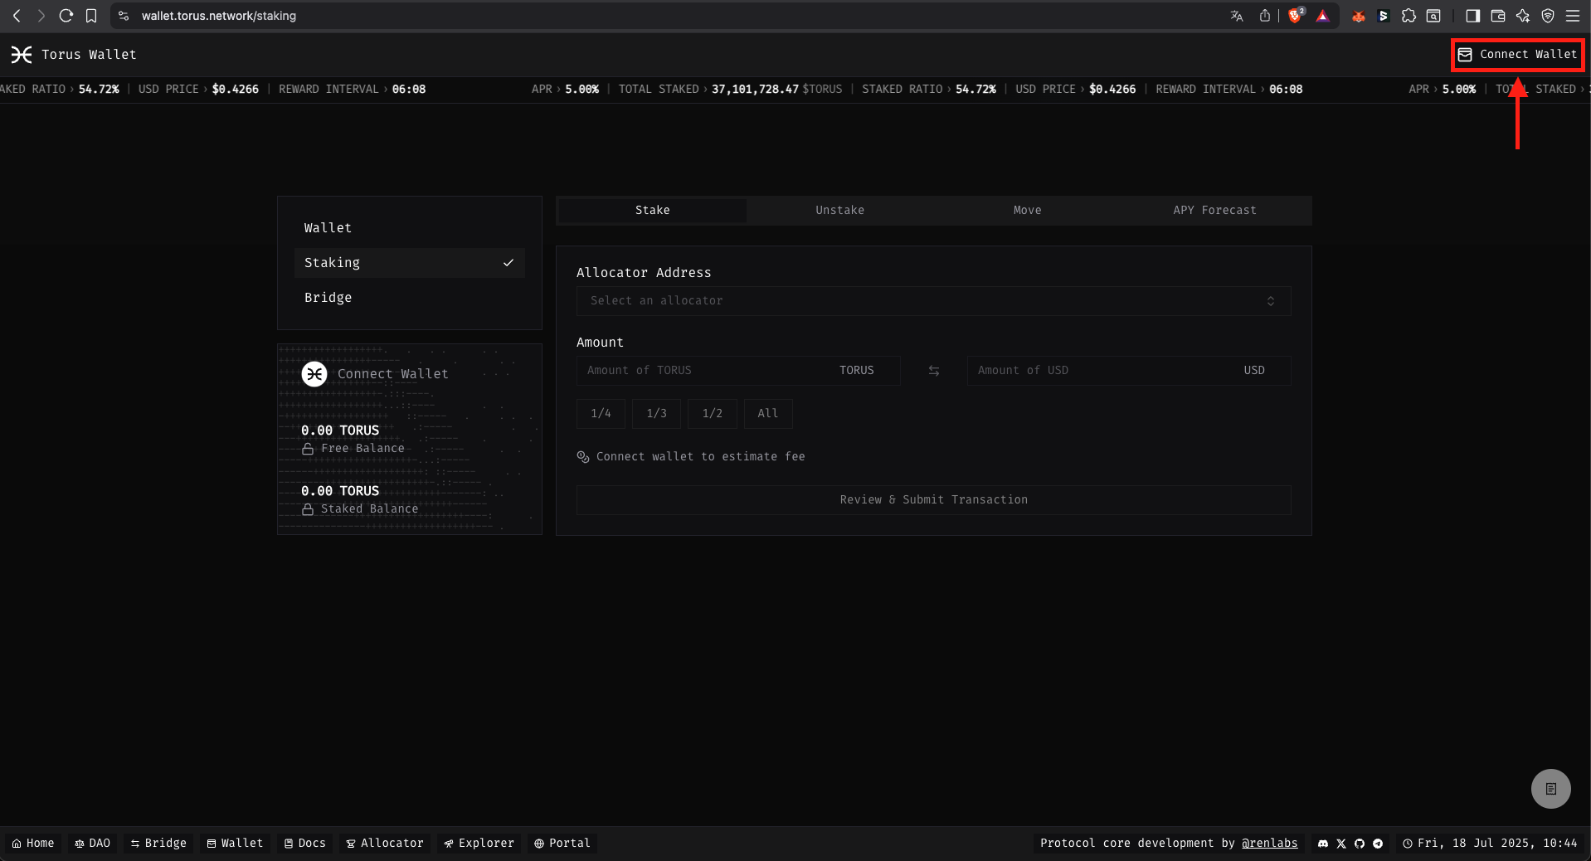The height and width of the screenshot is (861, 1591).
Task: Click the swap arrows between TORUS and USD
Action: (932, 371)
